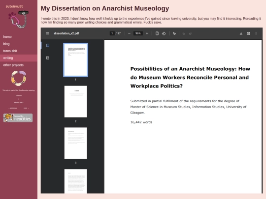Zoom out with the minus icon
Viewport: 266px width, 199px height.
129,33
